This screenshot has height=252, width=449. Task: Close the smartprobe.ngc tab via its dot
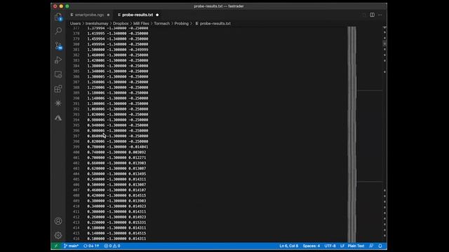point(108,15)
